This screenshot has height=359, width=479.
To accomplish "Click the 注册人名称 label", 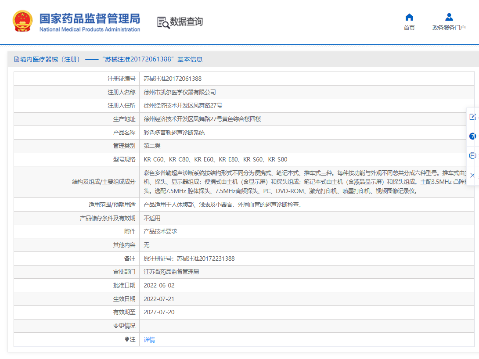I will pos(121,92).
